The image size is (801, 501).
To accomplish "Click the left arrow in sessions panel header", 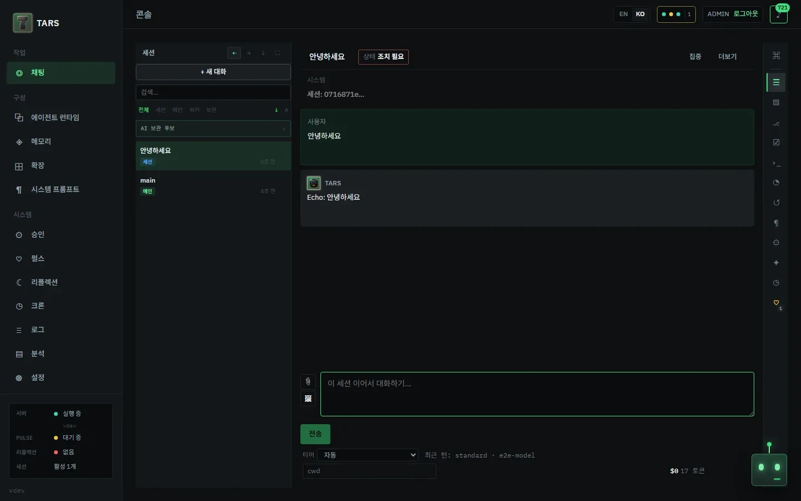I will coord(234,53).
